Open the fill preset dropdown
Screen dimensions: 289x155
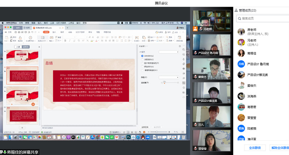click(169, 52)
